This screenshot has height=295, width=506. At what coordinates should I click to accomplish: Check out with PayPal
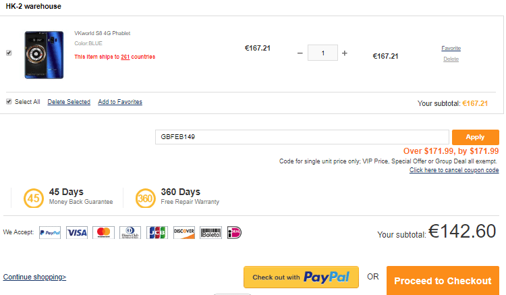pos(301,277)
